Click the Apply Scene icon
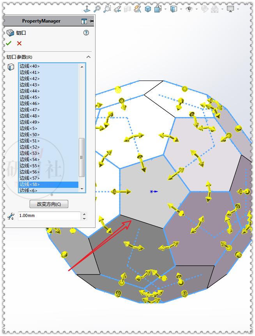 [x=215, y=9]
